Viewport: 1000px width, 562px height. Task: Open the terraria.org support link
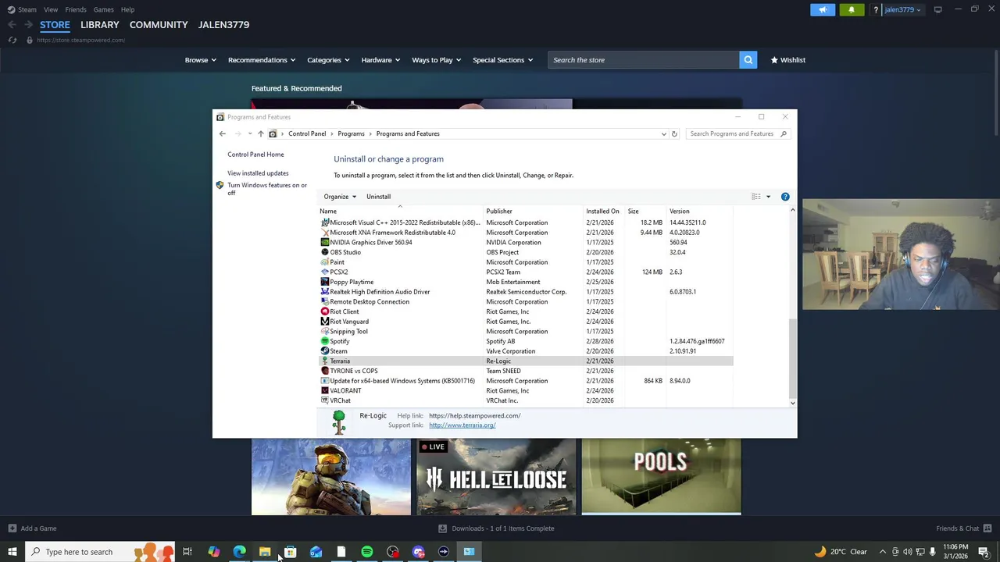point(462,425)
